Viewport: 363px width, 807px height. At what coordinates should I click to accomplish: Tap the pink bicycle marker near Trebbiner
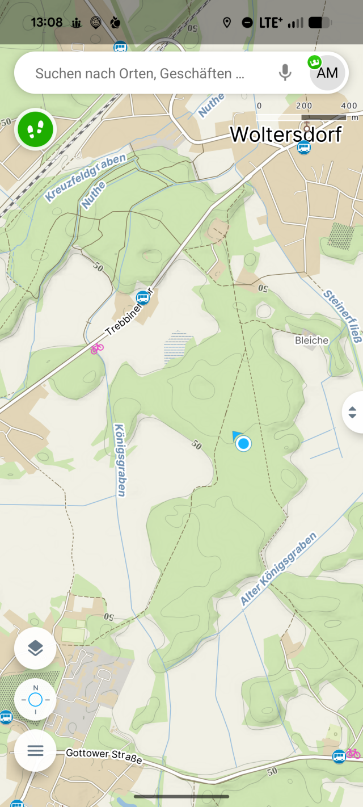[x=98, y=348]
